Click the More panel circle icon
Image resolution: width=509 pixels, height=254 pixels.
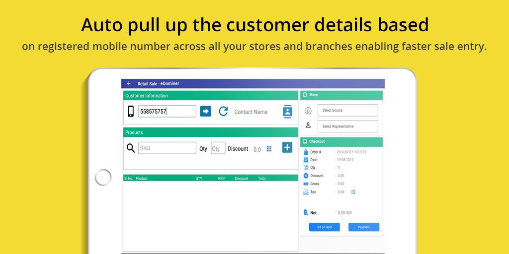pyautogui.click(x=305, y=95)
